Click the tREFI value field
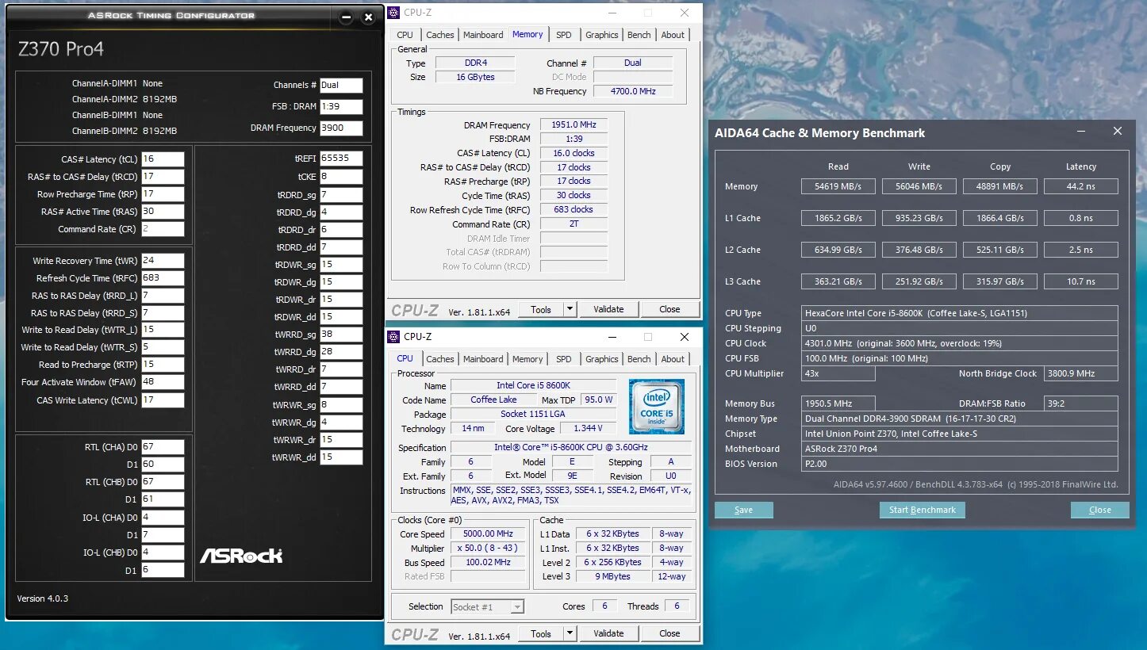The image size is (1147, 650). [x=341, y=159]
